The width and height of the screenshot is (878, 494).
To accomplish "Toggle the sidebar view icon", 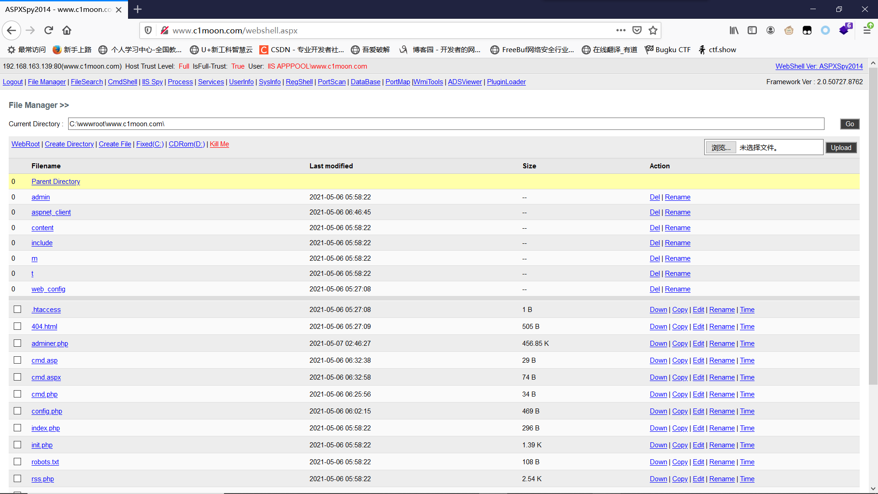I will (752, 30).
